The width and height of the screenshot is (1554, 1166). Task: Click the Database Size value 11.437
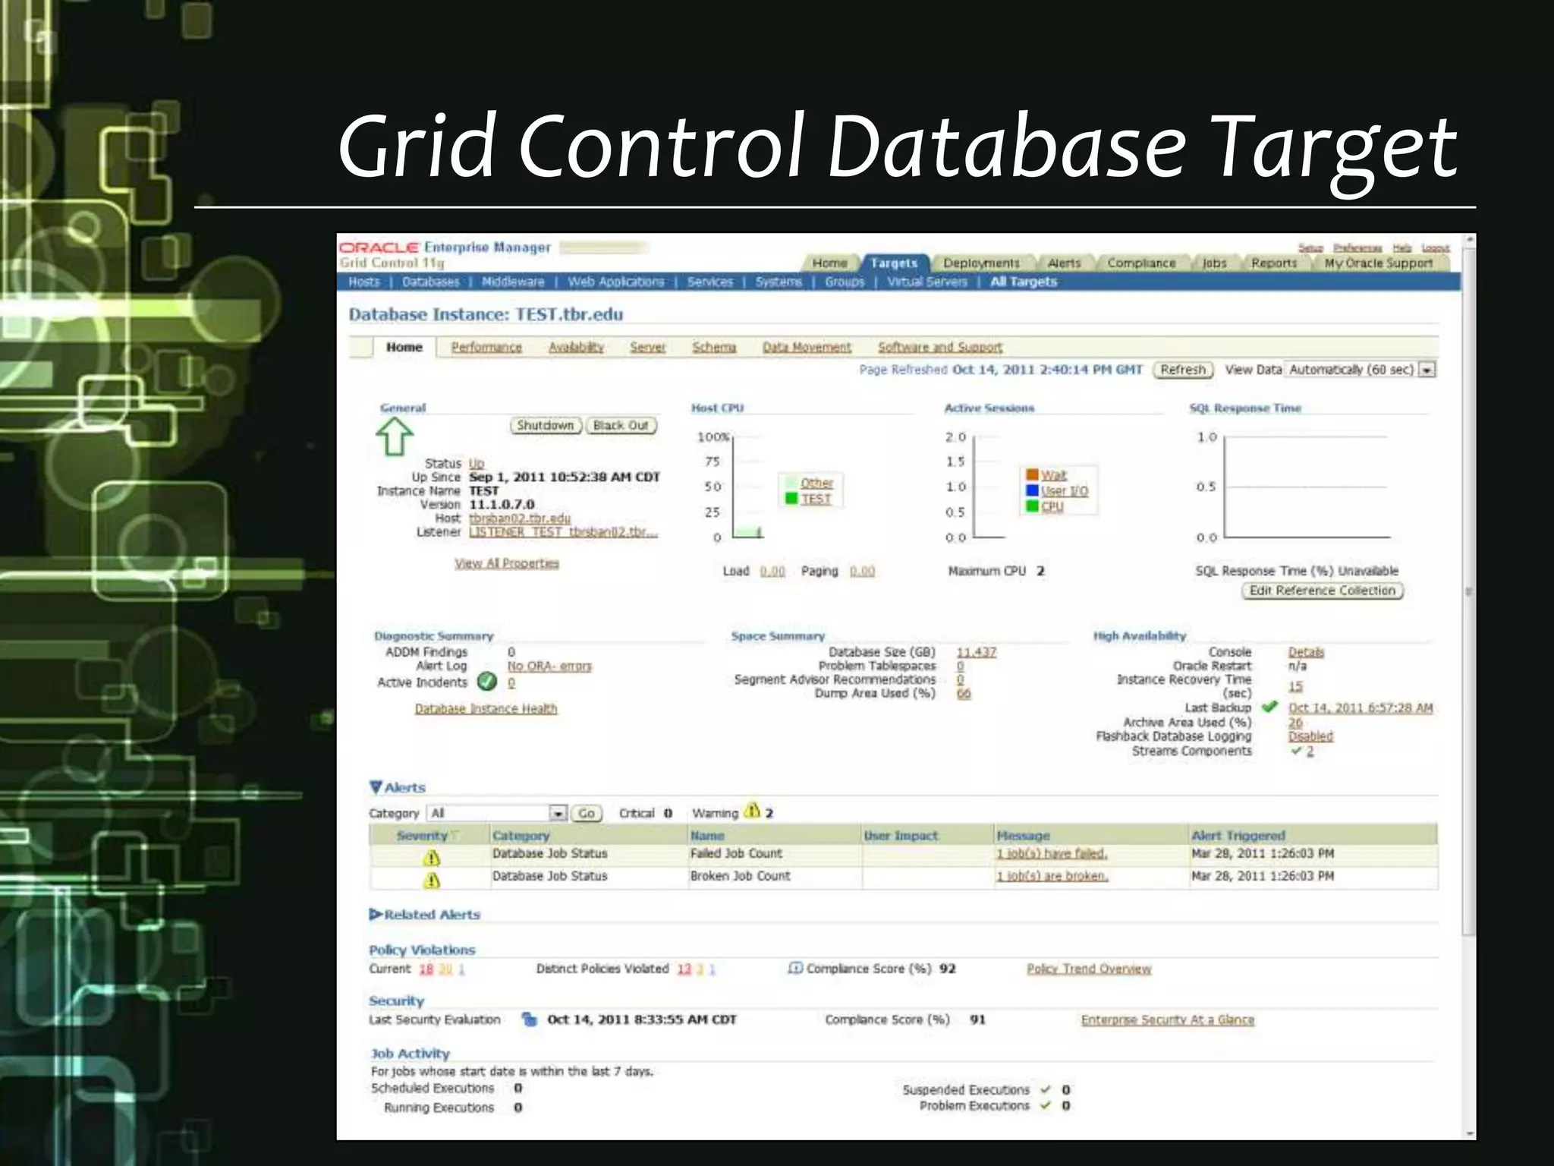tap(977, 652)
